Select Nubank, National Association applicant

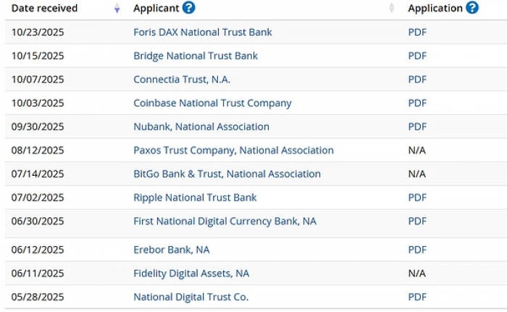point(201,127)
